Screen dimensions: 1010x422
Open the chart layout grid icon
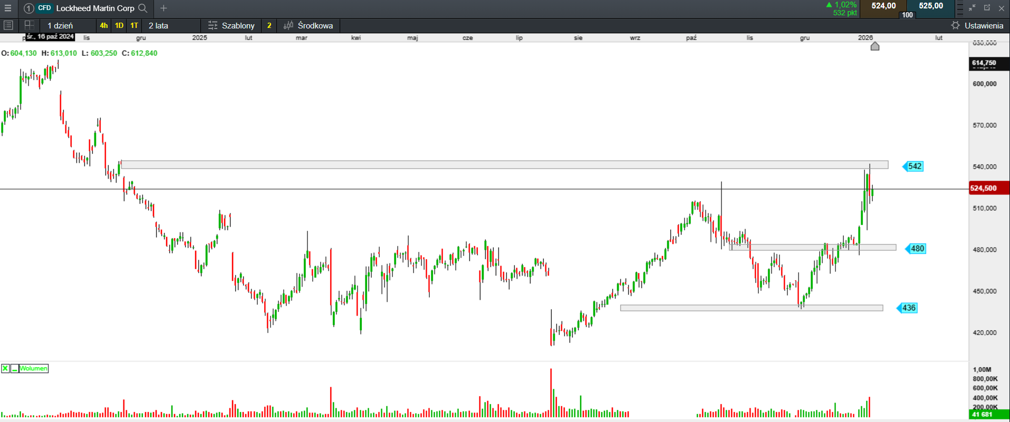point(29,25)
